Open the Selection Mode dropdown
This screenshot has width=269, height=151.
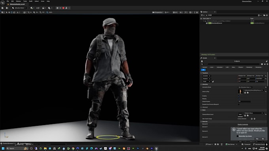[19, 8]
